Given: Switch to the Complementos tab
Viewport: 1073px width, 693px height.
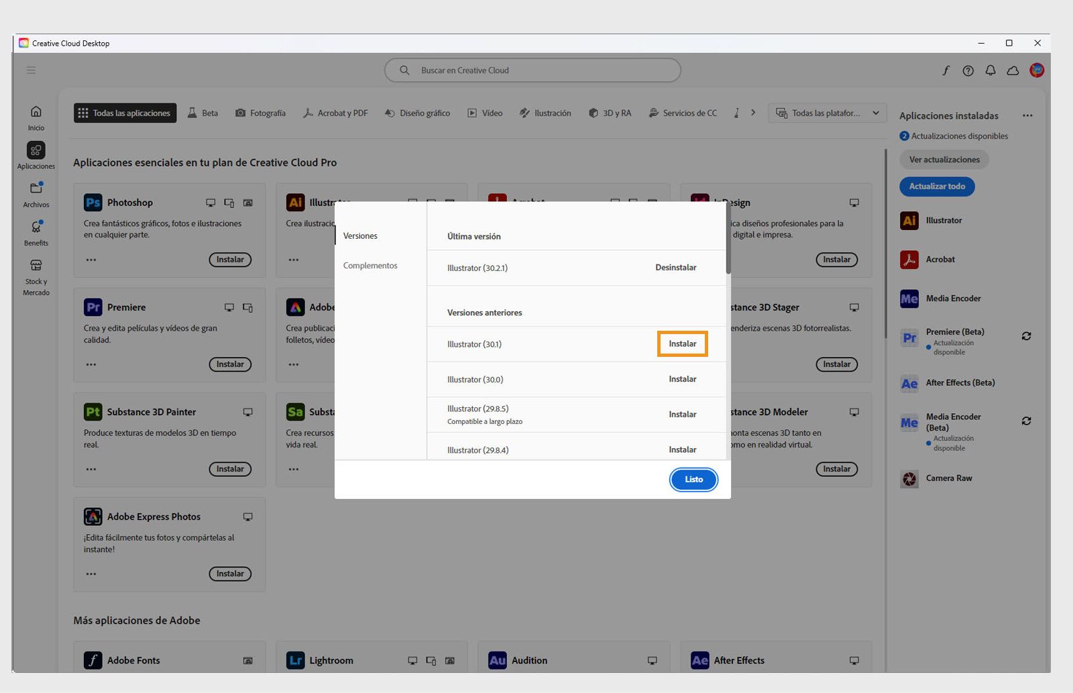Looking at the screenshot, I should pyautogui.click(x=370, y=265).
